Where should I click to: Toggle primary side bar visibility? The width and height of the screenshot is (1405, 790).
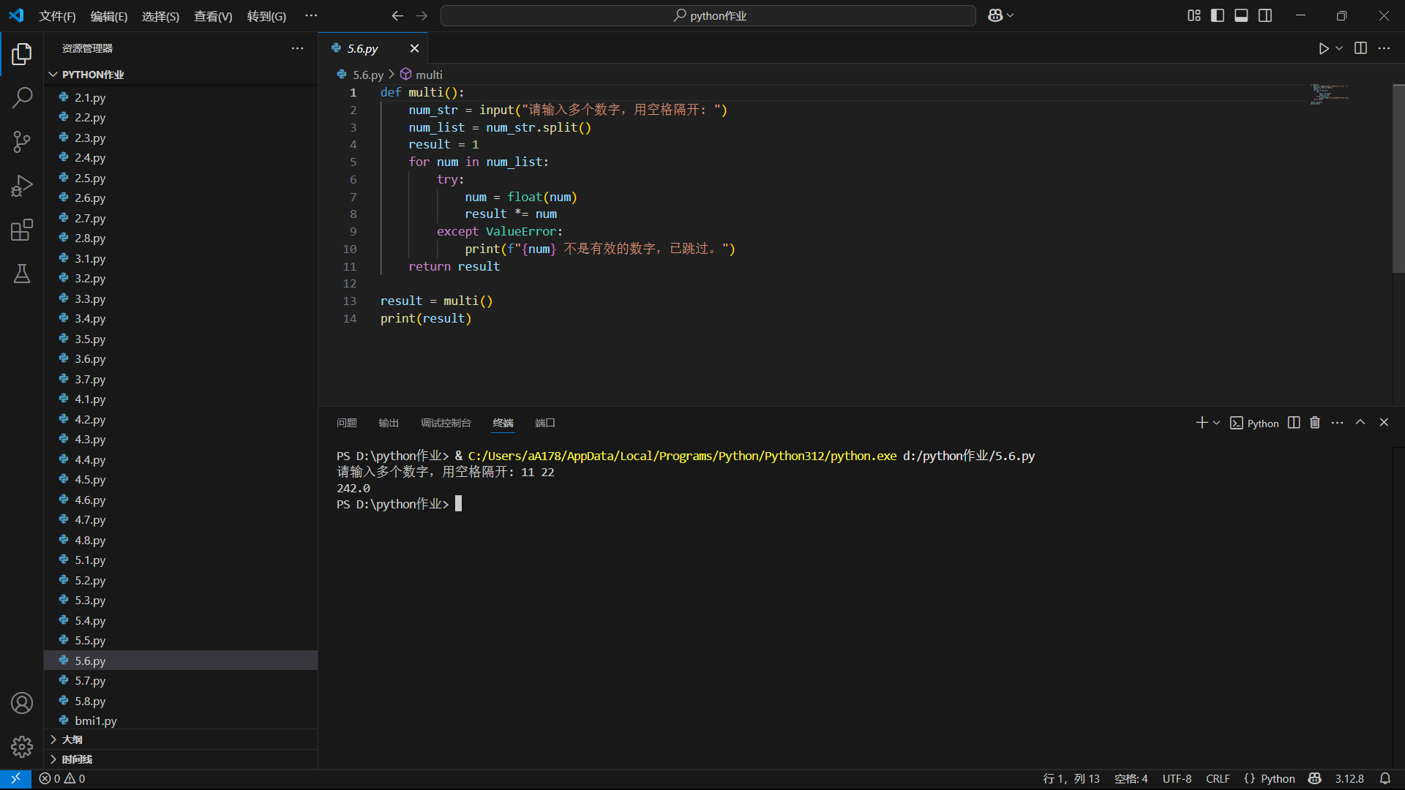[x=1218, y=15]
